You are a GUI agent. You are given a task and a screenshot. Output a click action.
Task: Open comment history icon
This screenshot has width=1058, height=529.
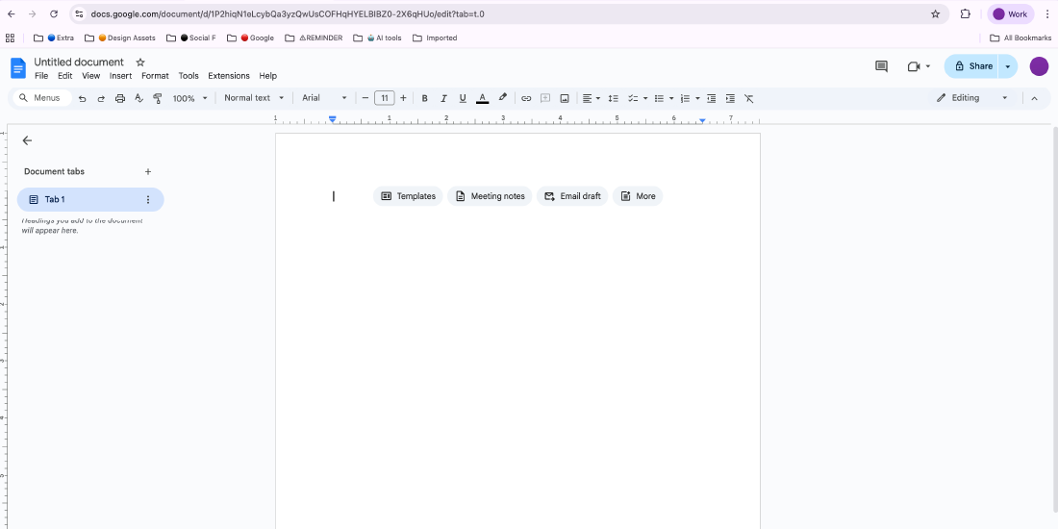[x=881, y=66]
